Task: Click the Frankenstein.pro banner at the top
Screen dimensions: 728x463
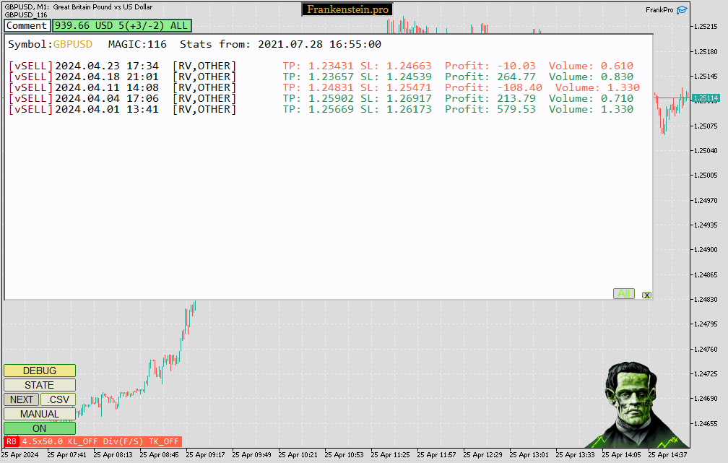Action: [x=347, y=9]
